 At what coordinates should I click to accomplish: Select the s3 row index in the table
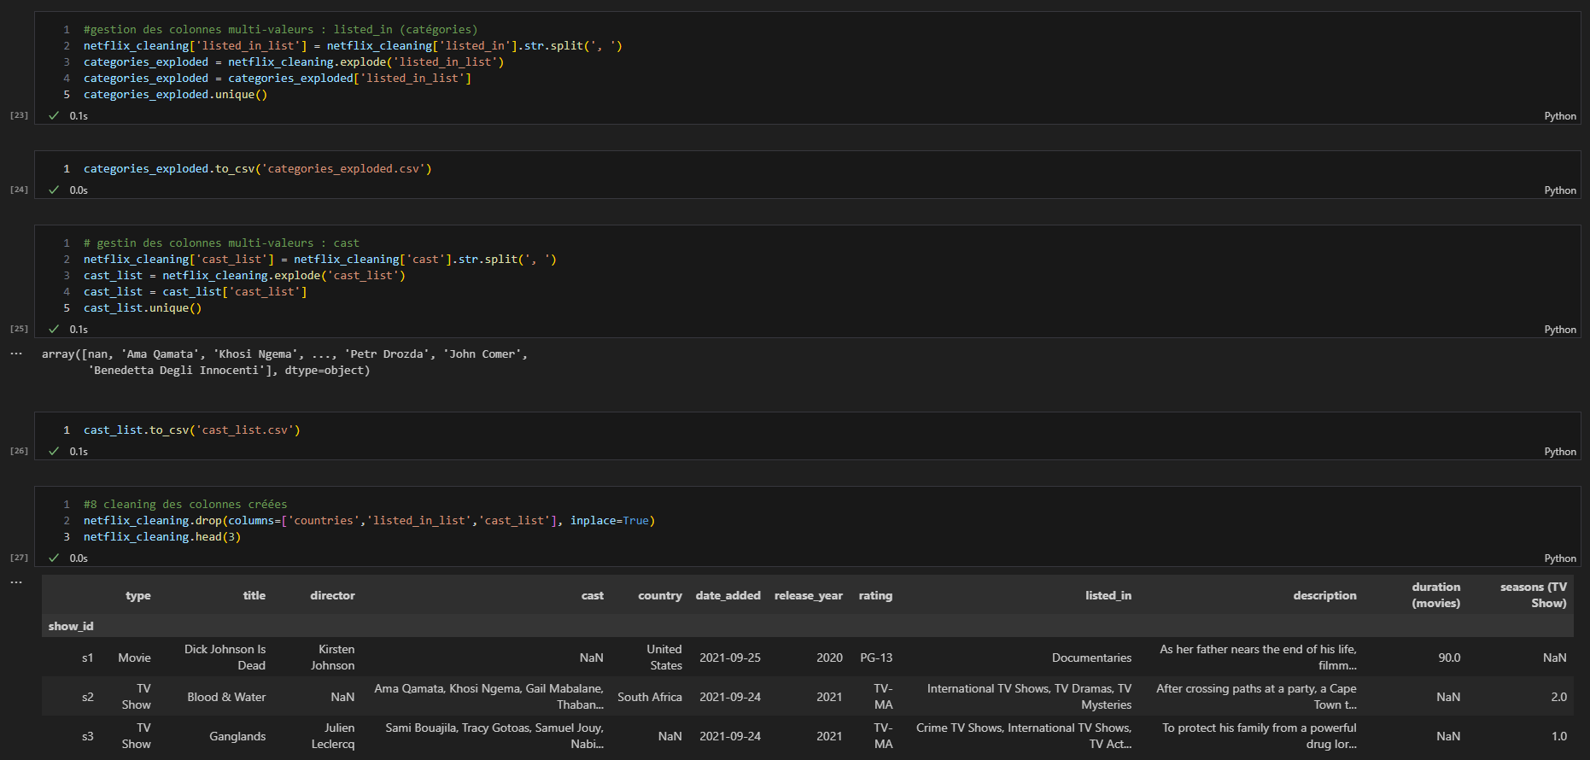tap(87, 737)
